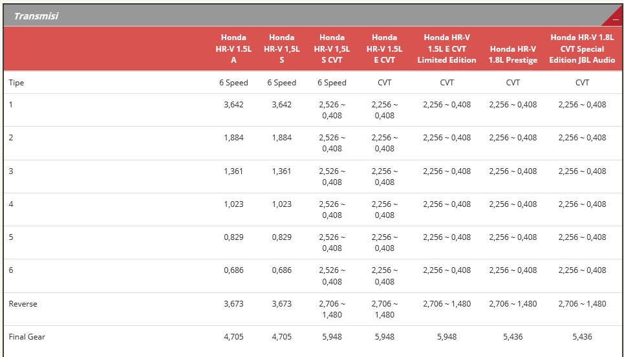Click 1,884 in HR-V 1,5L S column

tap(282, 138)
